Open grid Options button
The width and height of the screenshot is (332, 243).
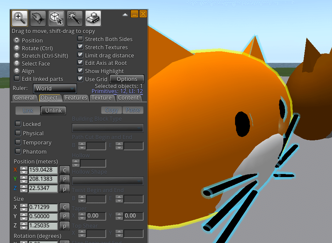127,79
